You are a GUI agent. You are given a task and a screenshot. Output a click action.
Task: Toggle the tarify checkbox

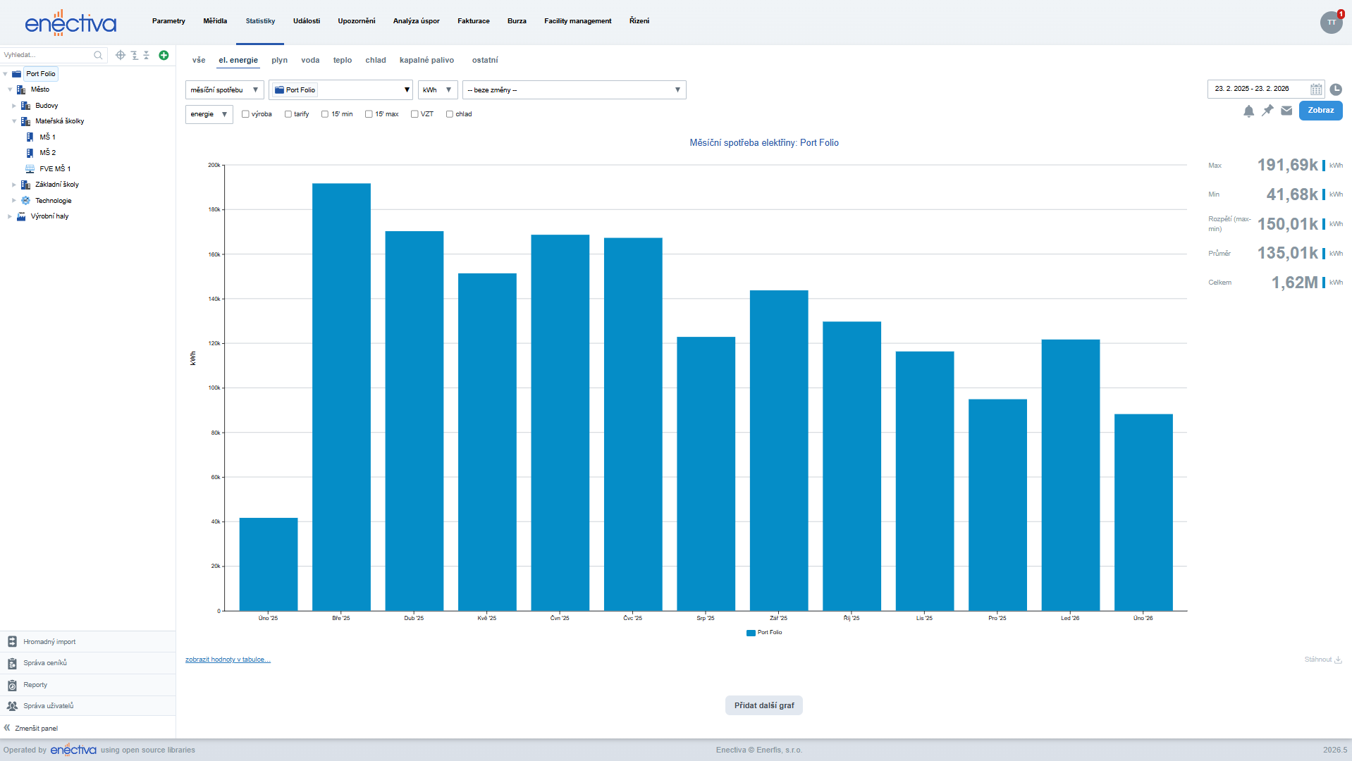(x=288, y=114)
